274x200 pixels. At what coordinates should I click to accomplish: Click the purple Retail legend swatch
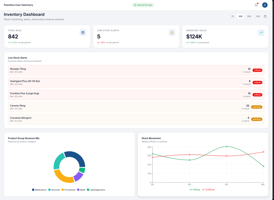(x=78, y=190)
